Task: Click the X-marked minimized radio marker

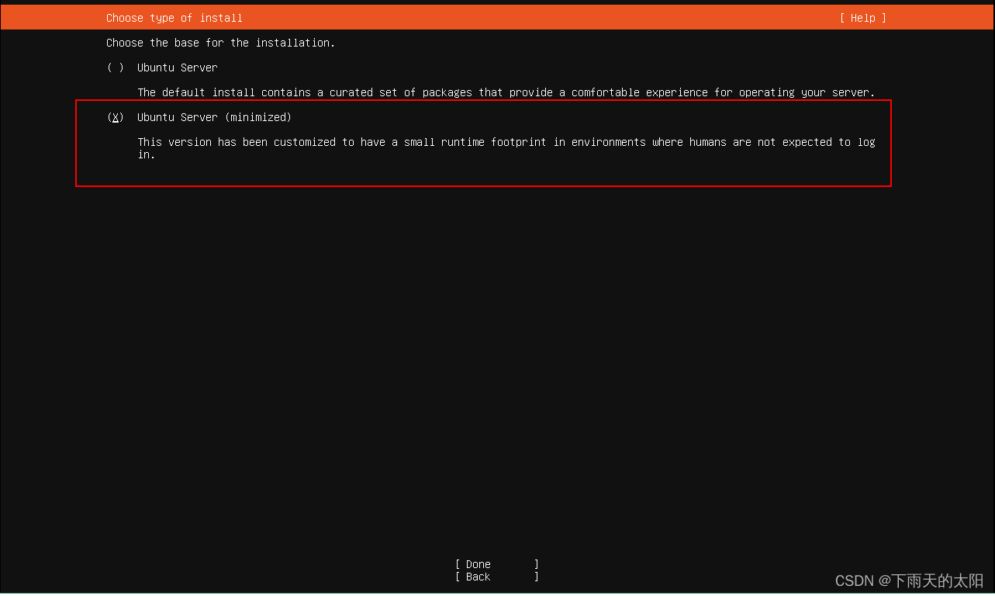Action: (115, 117)
